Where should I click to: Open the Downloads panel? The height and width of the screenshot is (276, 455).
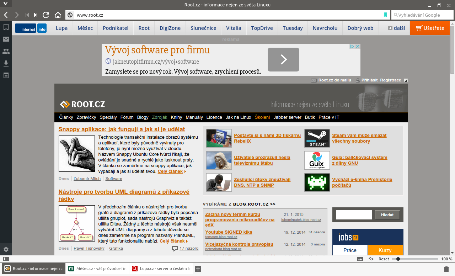pos(6,63)
